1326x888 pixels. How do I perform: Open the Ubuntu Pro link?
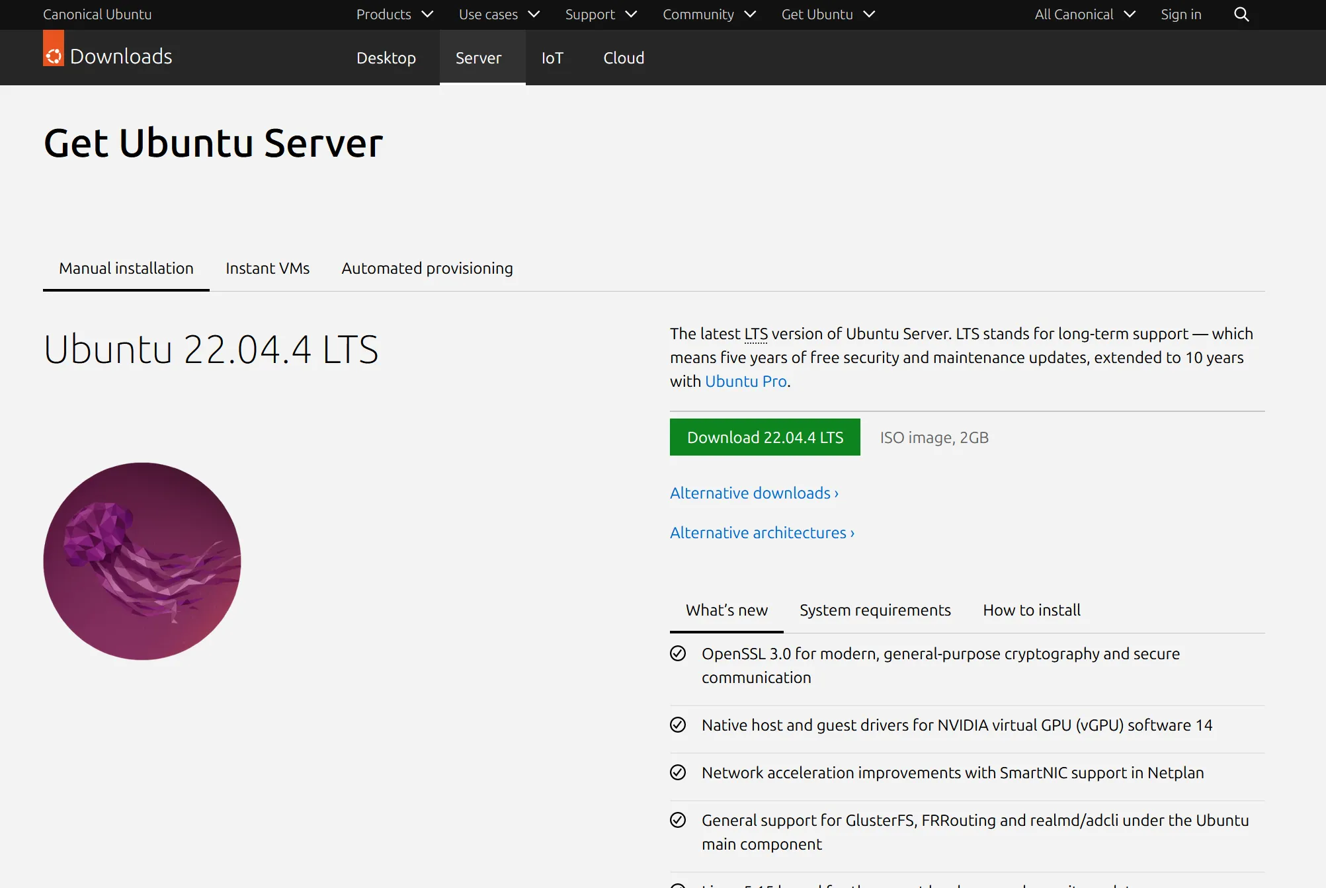tap(746, 382)
